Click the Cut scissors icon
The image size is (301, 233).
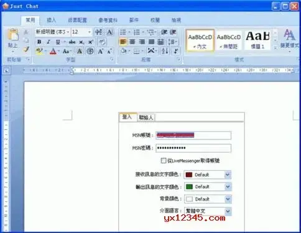pos(26,32)
